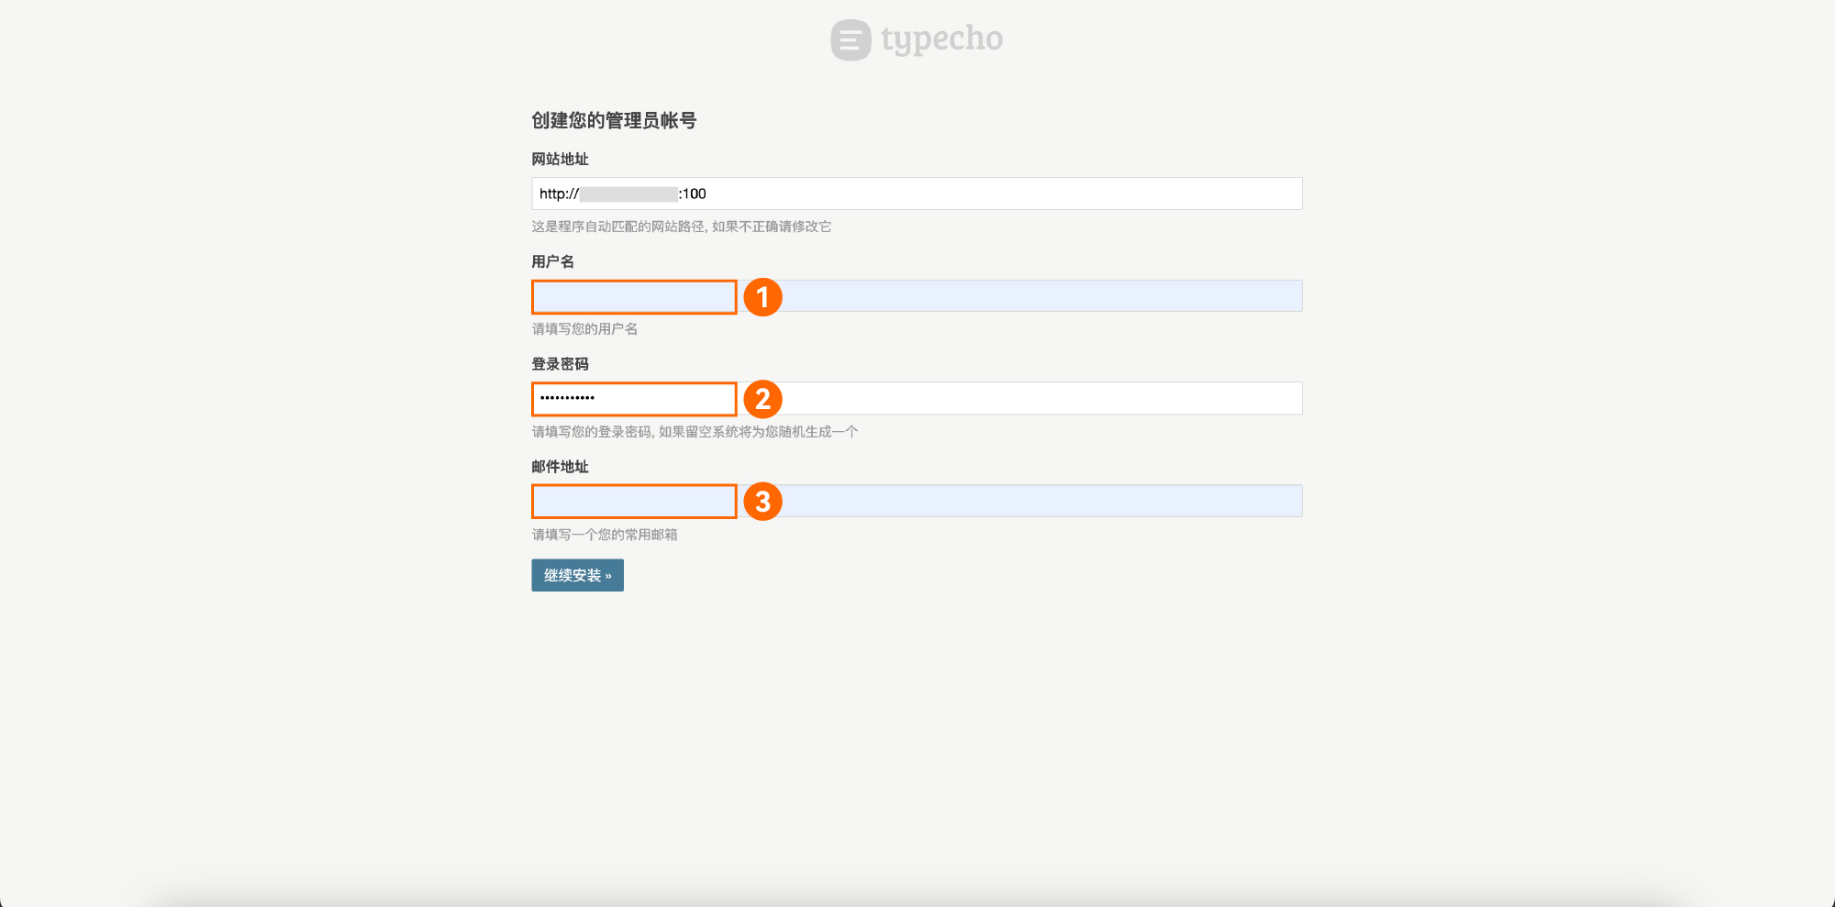This screenshot has height=907, width=1835.
Task: Click the 网站地址 field label
Action: pos(560,159)
